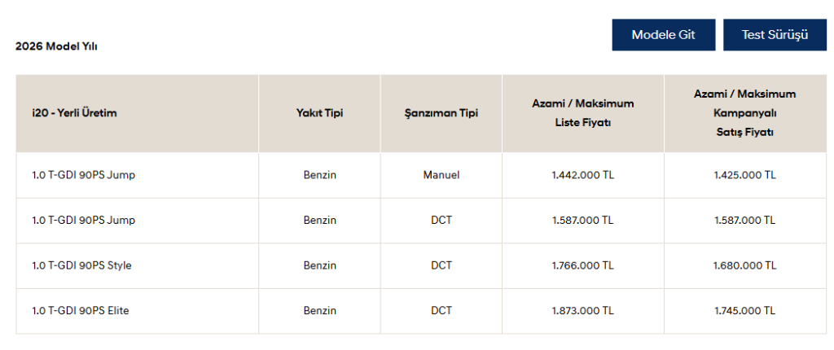This screenshot has width=834, height=350.
Task: Click the 1.442.000 TL list price
Action: pos(582,175)
